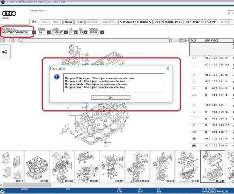The width and height of the screenshot is (234, 194).
Task: Expand the SG dropdown showing 03
Action: tap(85, 32)
